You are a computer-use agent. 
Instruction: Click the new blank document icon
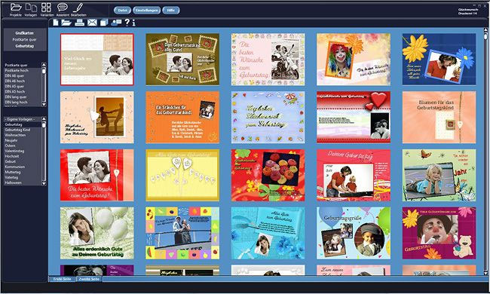point(56,22)
